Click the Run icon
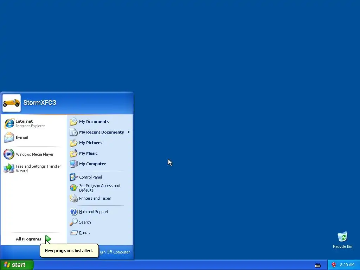The height and width of the screenshot is (270, 360). (x=74, y=233)
